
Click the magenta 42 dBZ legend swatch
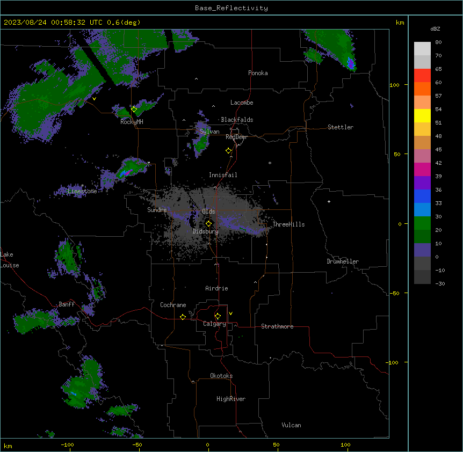point(422,169)
